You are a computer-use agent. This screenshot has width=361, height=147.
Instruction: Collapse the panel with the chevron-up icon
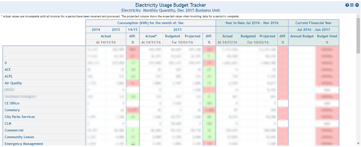(357, 5)
